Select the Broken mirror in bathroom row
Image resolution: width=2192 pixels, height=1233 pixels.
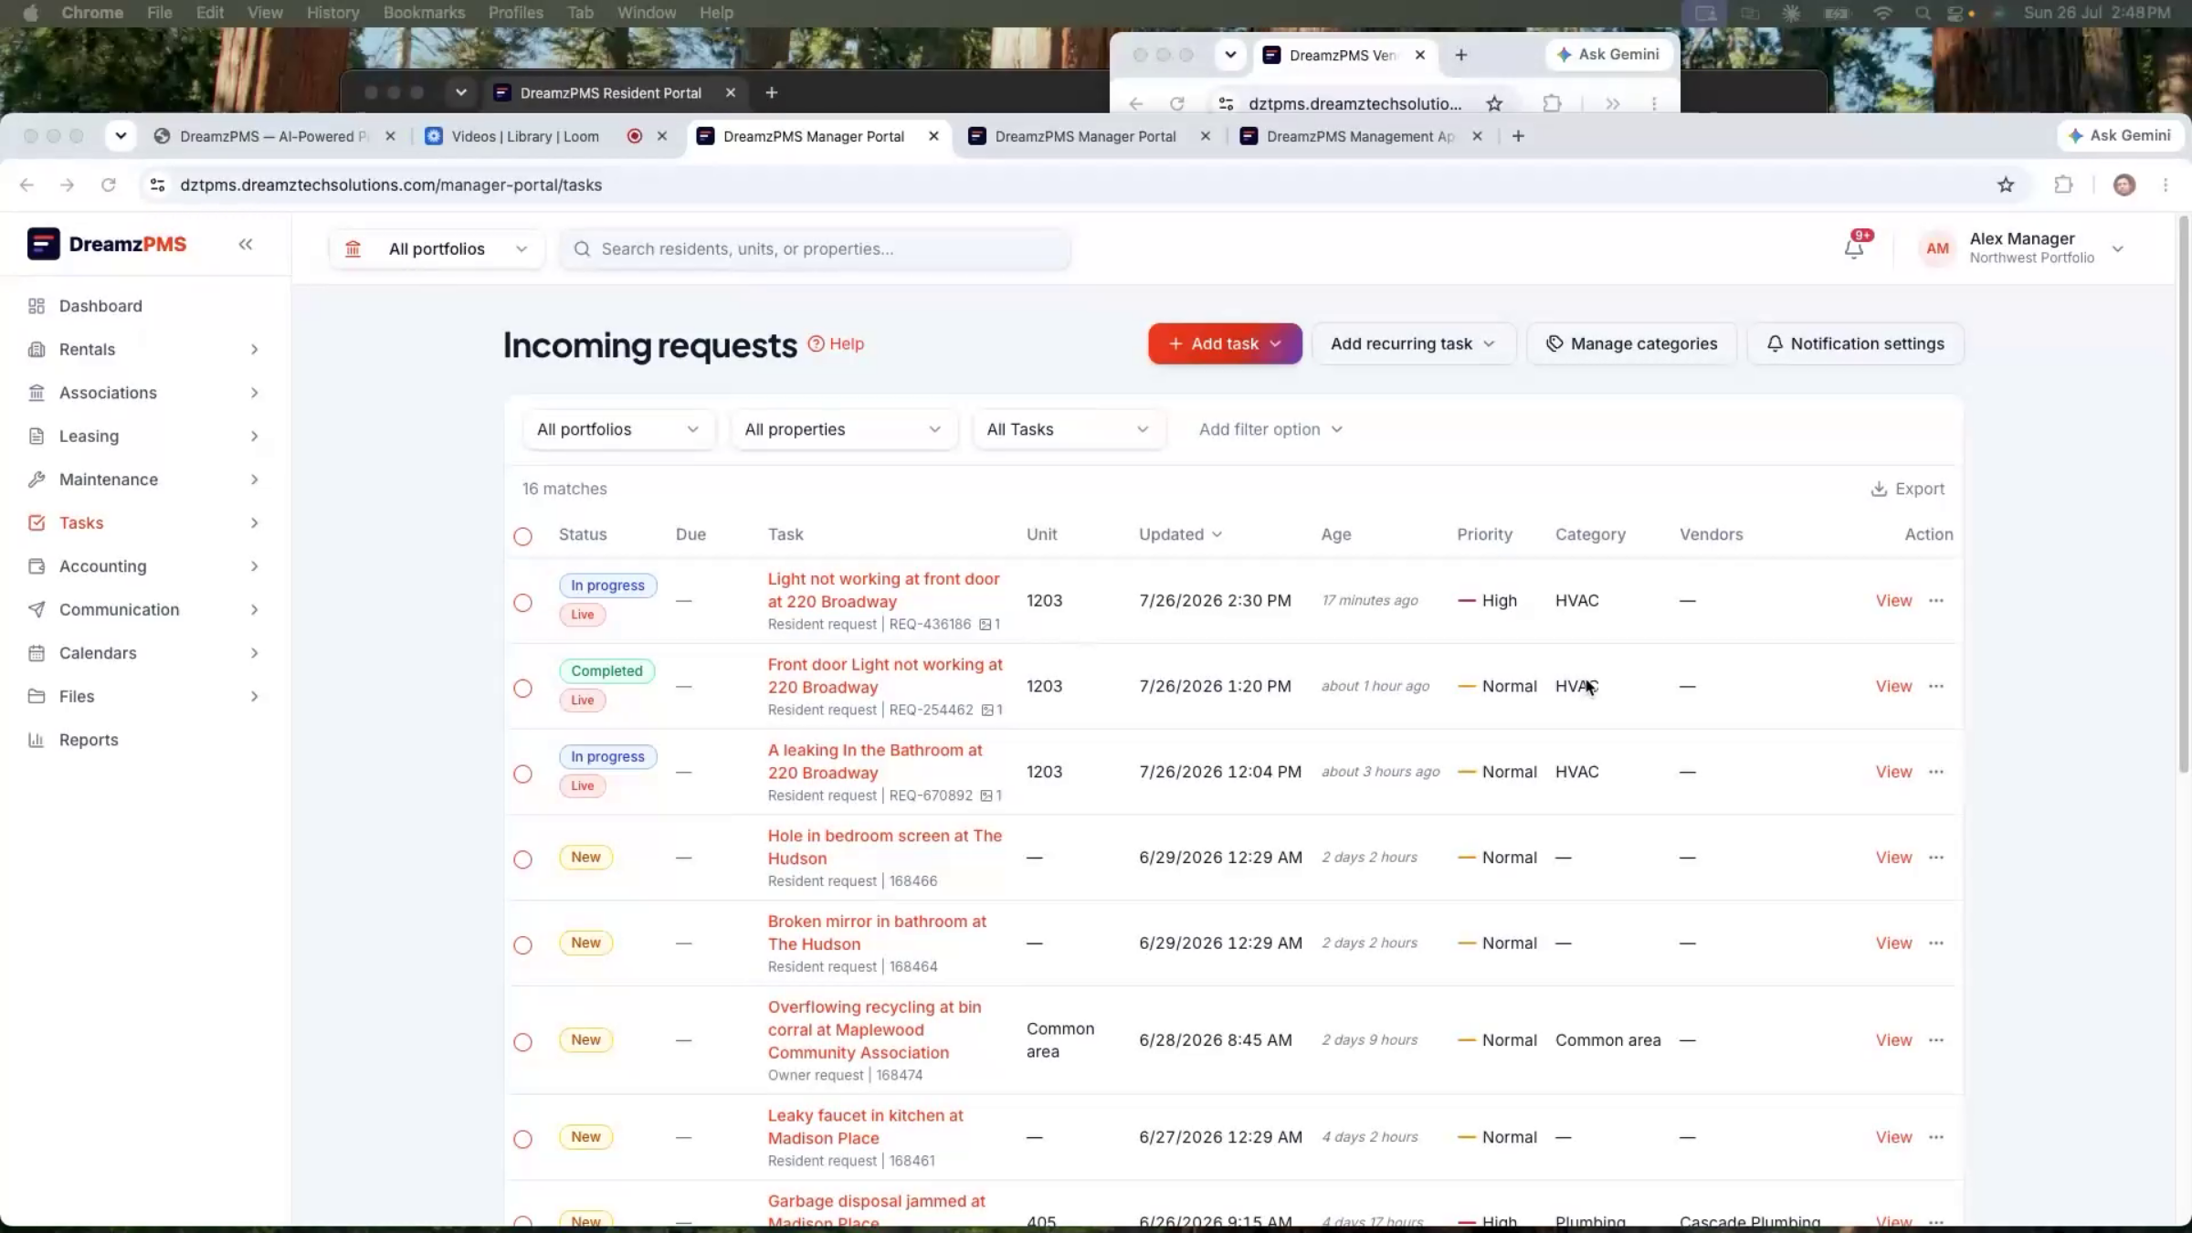click(x=522, y=945)
